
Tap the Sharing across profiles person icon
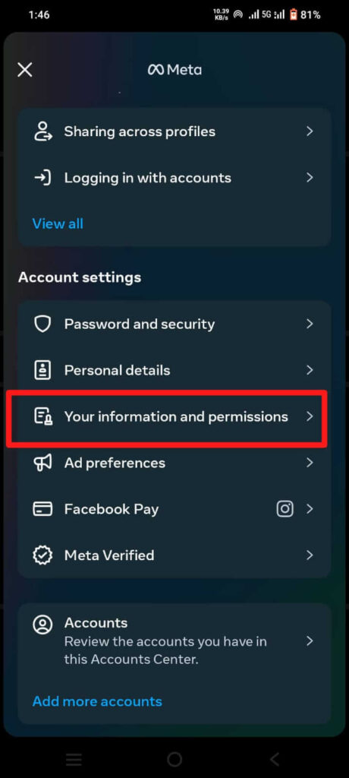[42, 131]
